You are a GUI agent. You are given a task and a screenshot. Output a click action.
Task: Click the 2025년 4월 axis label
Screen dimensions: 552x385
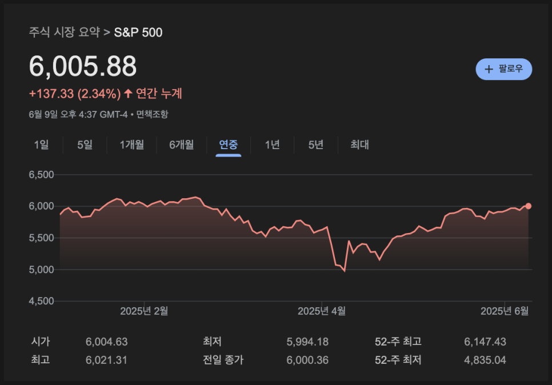[321, 311]
